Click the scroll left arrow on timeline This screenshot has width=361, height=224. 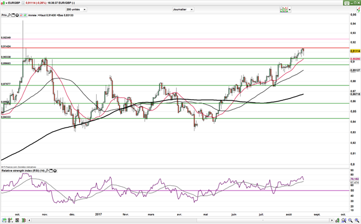pos(29,220)
